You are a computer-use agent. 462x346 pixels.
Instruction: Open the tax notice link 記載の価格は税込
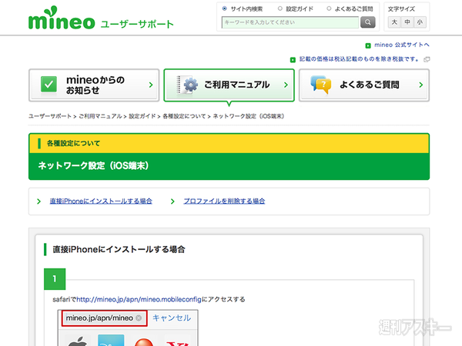click(359, 59)
